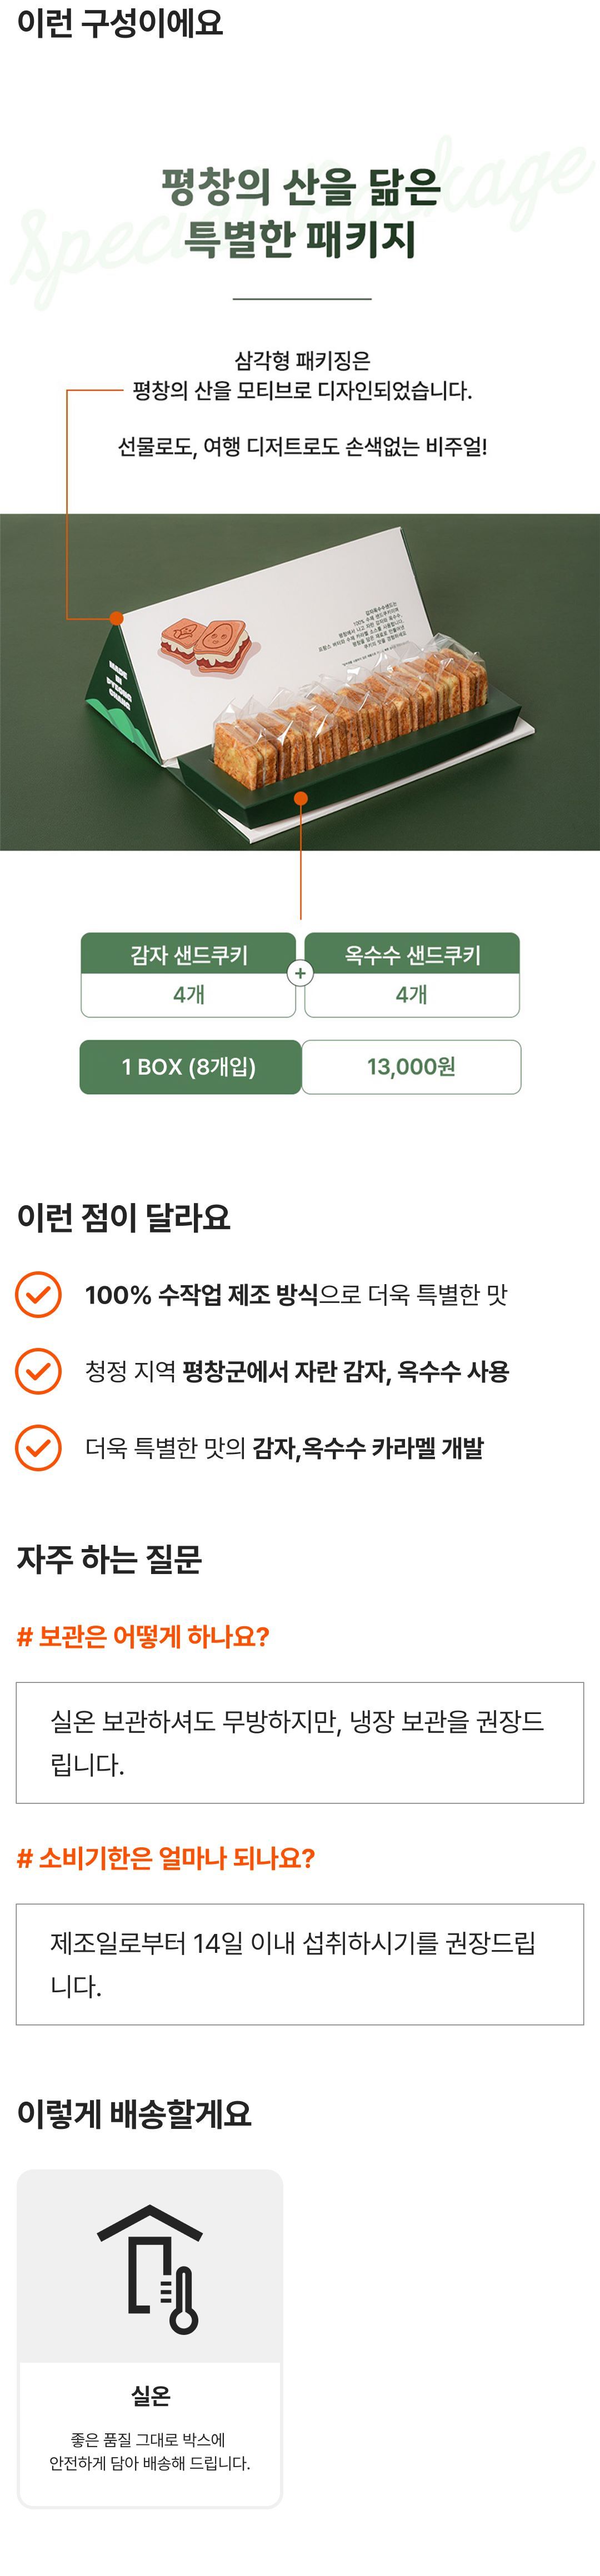Select the 감자 샌드쿠키 box label
The height and width of the screenshot is (2576, 600).
(189, 954)
